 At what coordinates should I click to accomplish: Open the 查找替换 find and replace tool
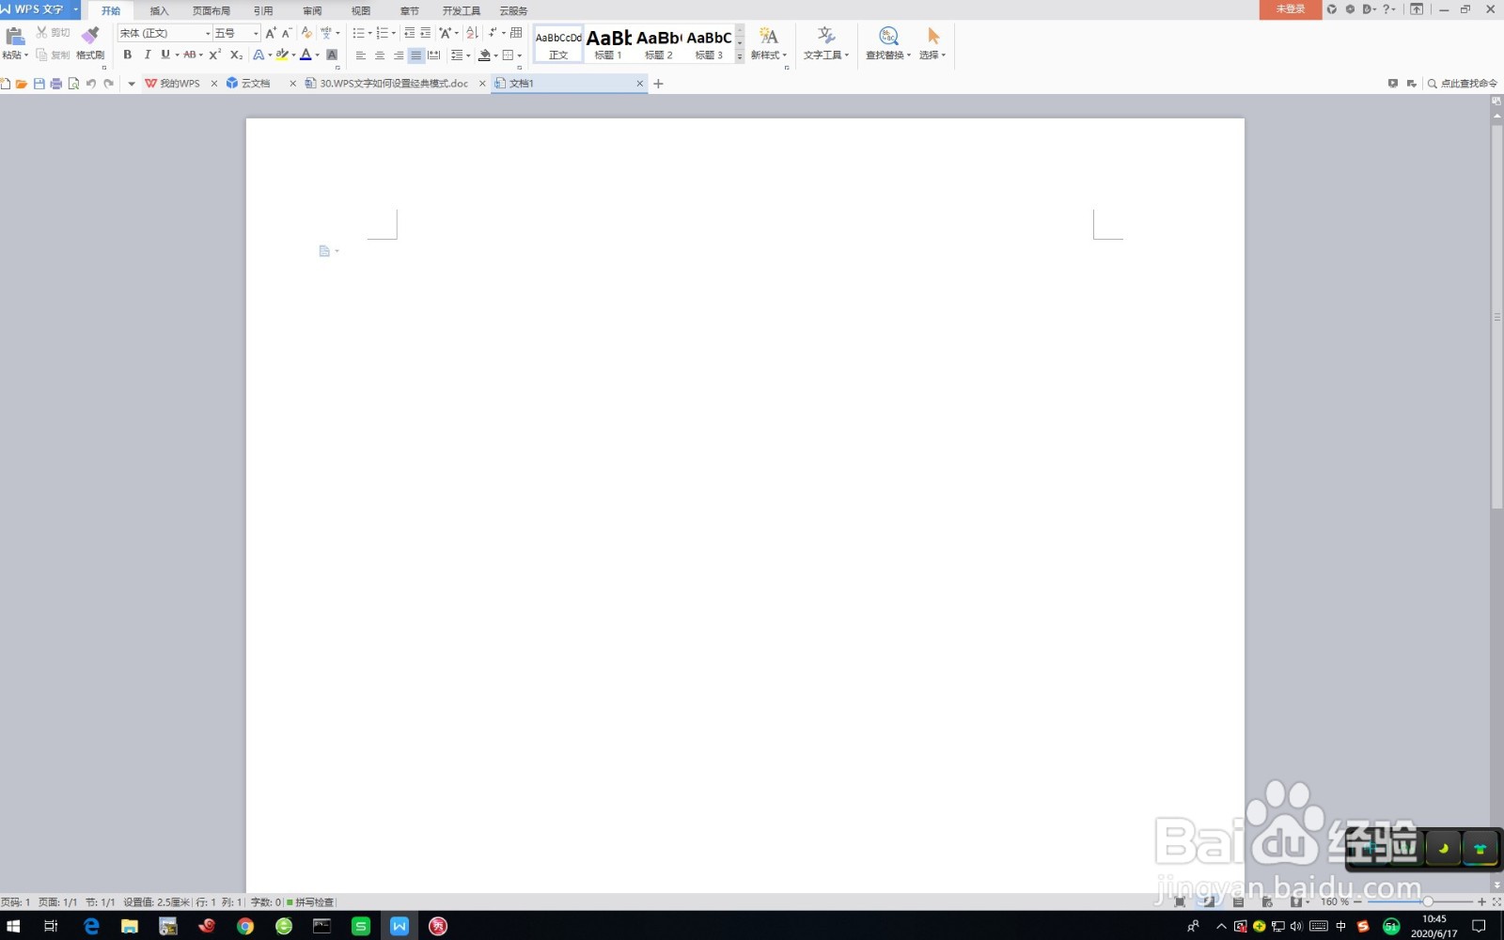[x=887, y=42]
